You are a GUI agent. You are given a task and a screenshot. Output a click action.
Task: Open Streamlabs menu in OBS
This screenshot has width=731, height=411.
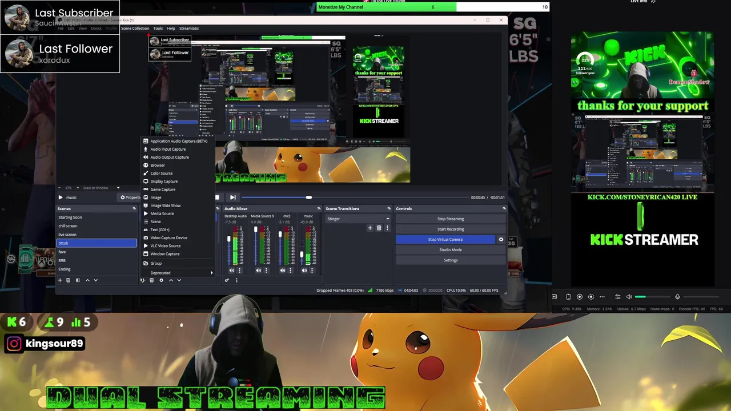tap(189, 28)
